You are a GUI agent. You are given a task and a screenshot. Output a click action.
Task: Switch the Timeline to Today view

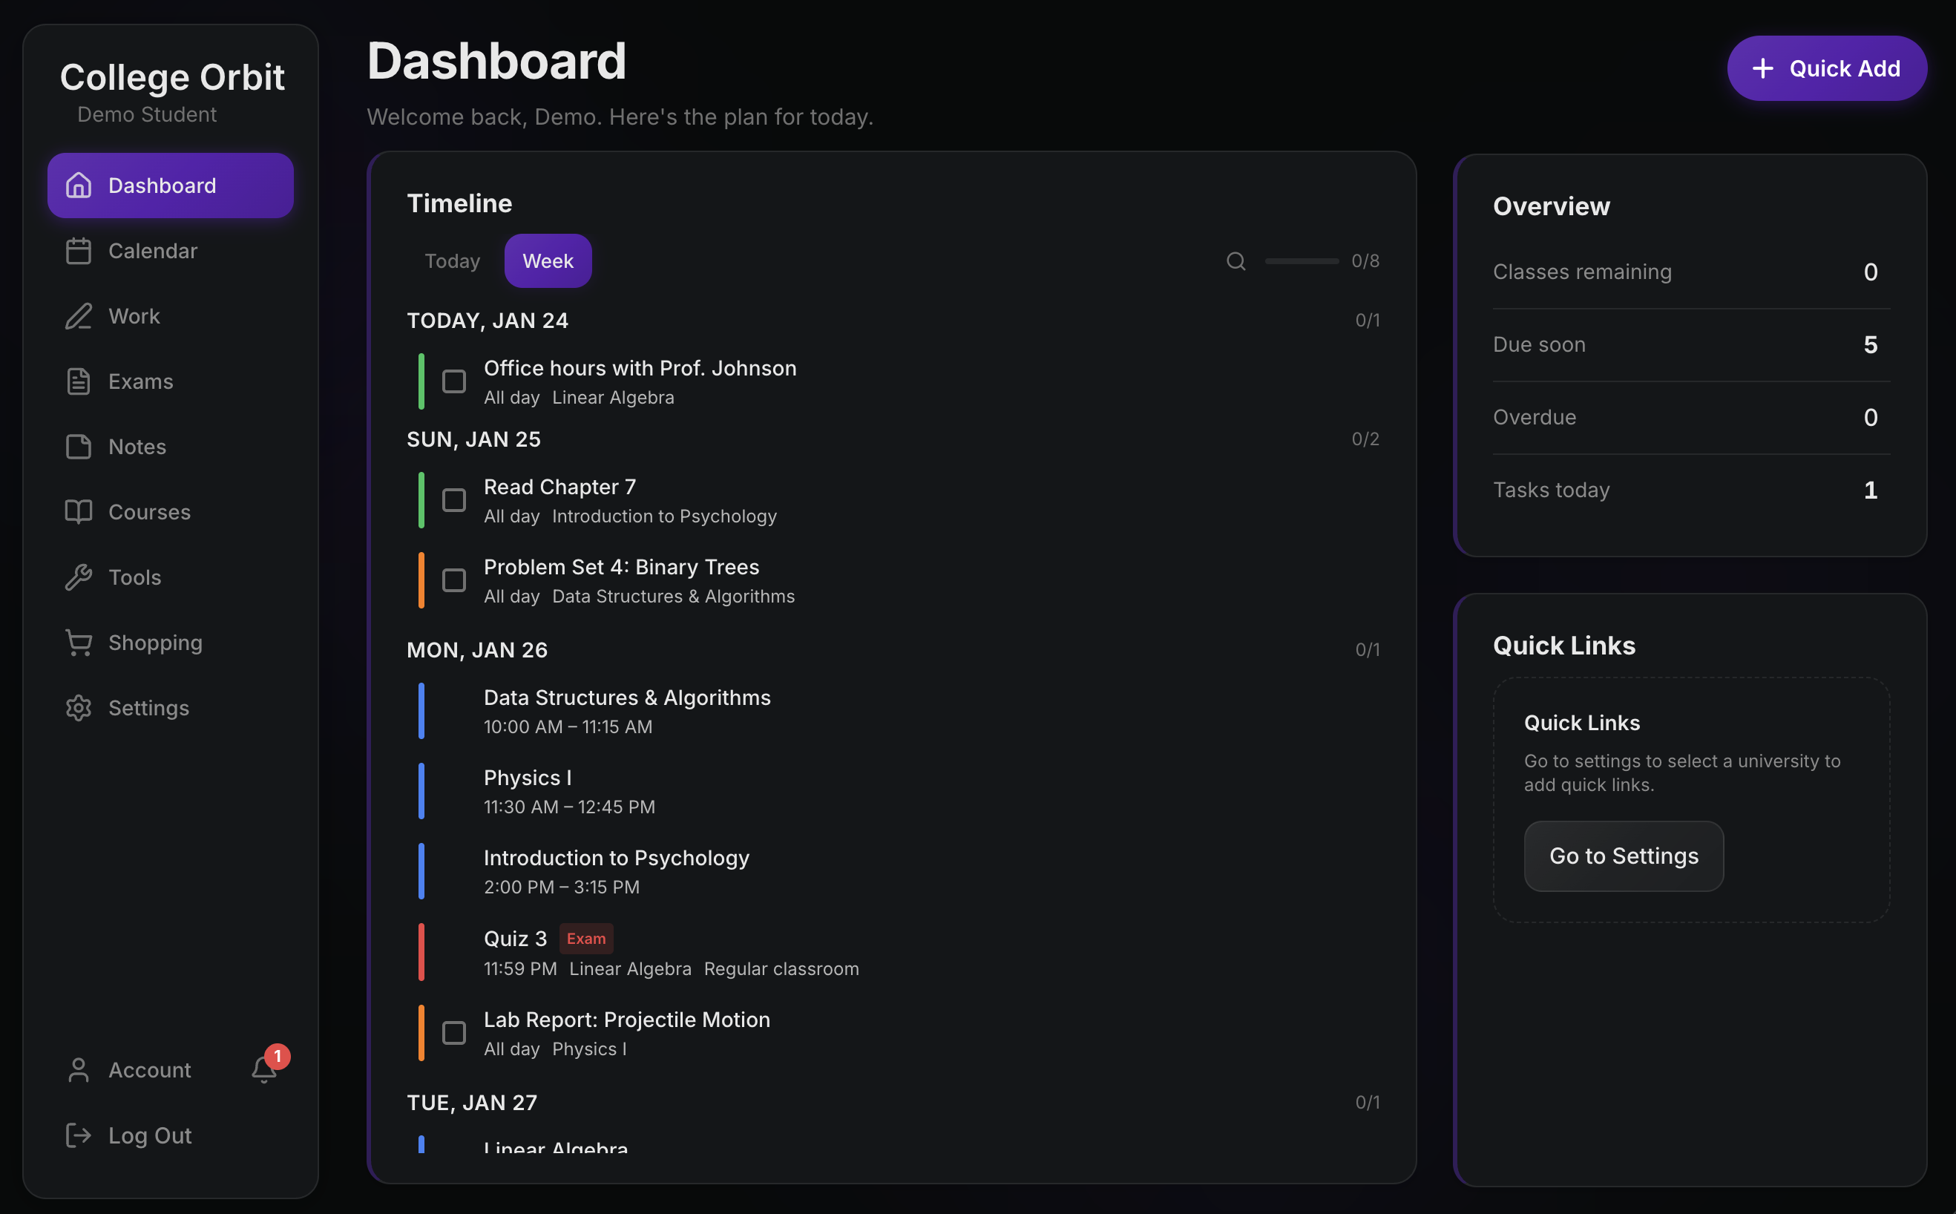(x=451, y=260)
